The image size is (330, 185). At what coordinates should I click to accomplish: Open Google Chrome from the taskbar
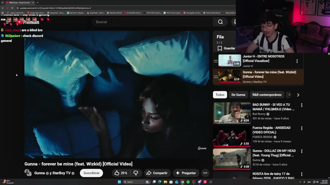182,182
